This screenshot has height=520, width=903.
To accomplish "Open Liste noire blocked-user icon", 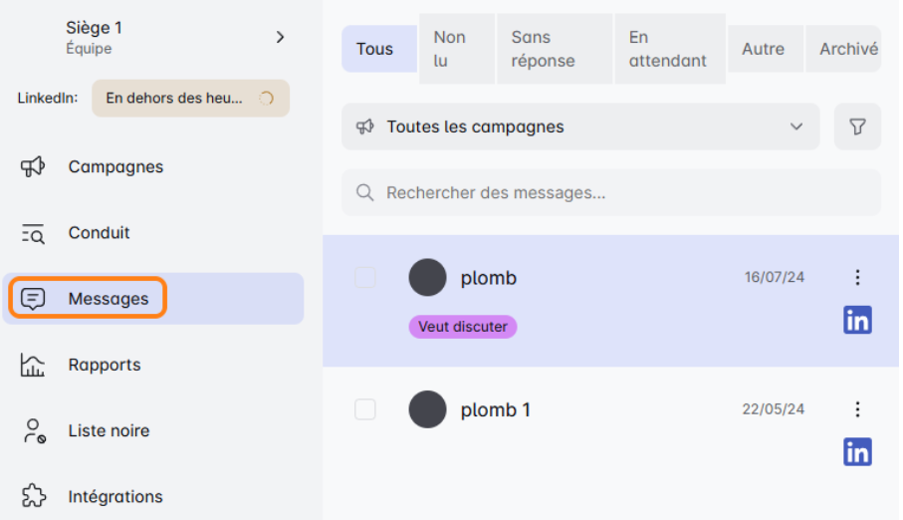I will (x=33, y=430).
